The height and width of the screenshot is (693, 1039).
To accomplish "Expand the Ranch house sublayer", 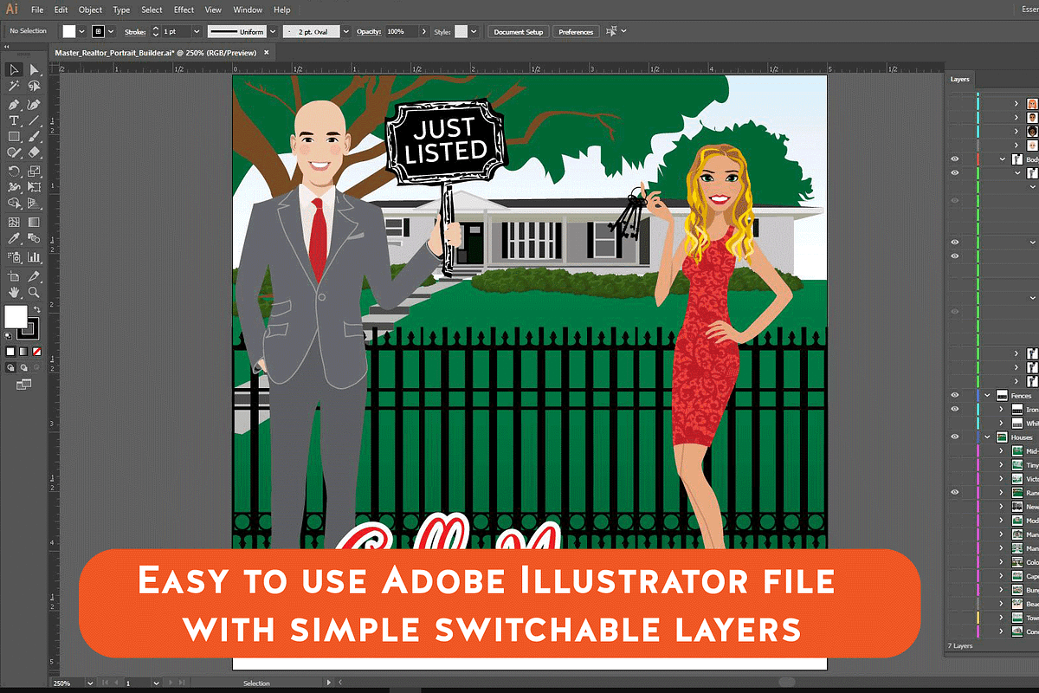I will pos(1002,492).
